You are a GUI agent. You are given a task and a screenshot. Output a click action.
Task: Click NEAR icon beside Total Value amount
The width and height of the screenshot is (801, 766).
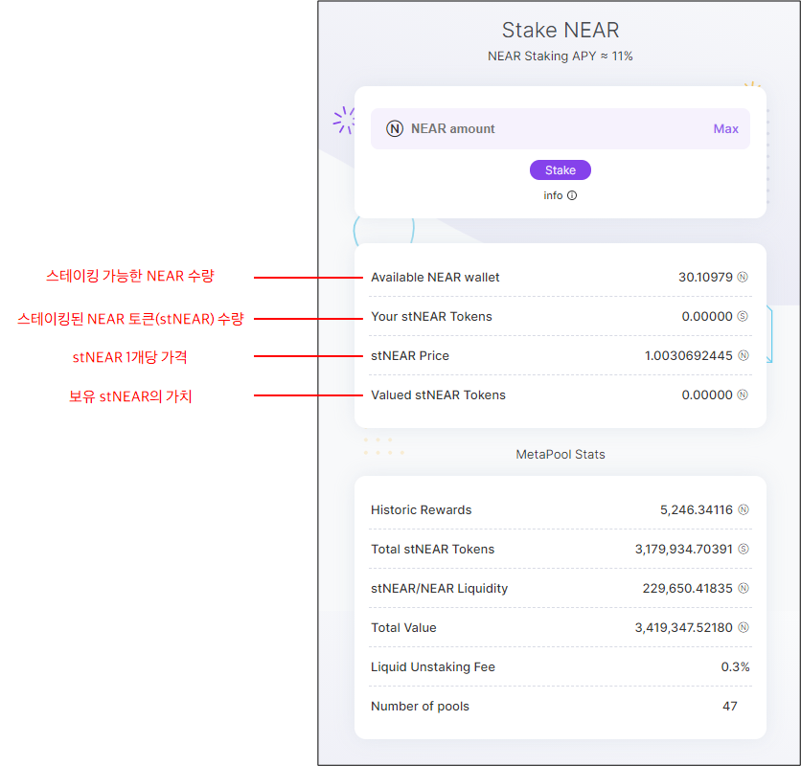click(744, 627)
